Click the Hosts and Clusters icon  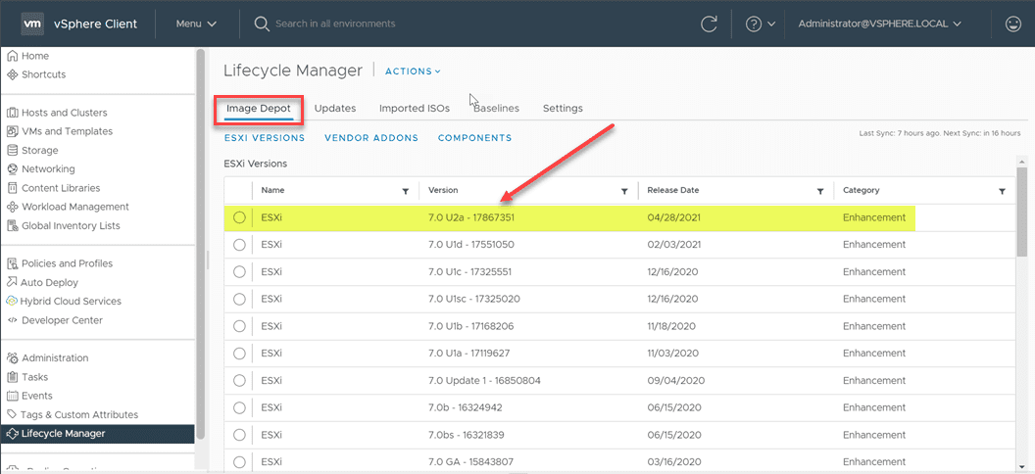click(12, 113)
